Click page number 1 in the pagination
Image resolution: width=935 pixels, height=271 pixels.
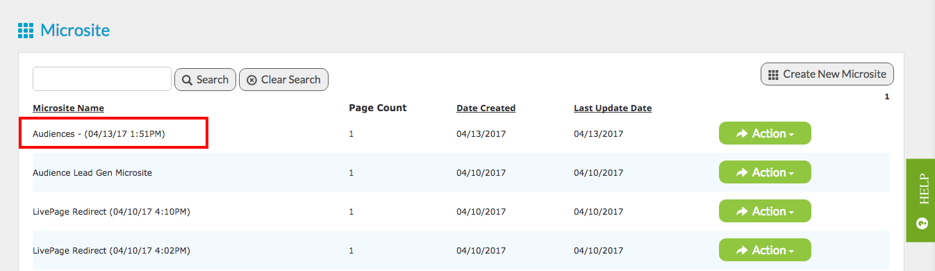click(887, 97)
